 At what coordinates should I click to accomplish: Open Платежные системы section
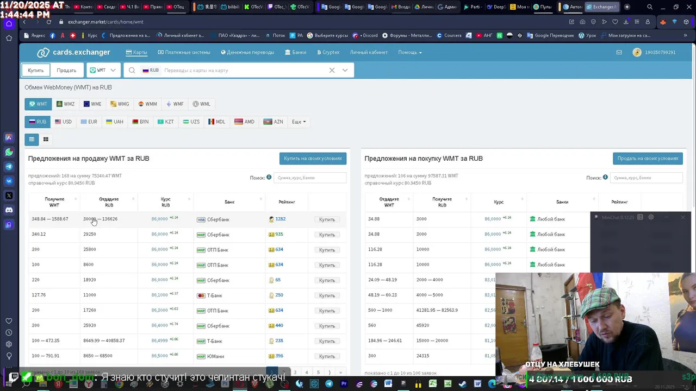pyautogui.click(x=184, y=53)
